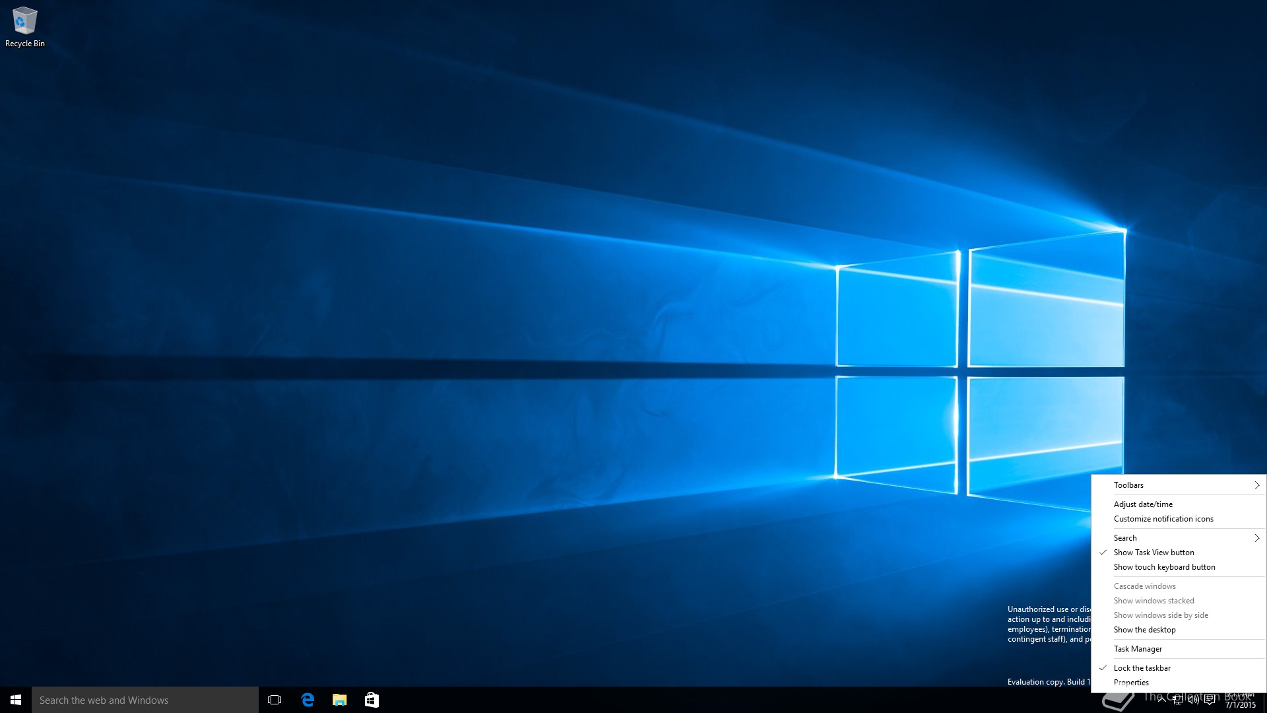The height and width of the screenshot is (713, 1267).
Task: Expand the Toolbars submenu
Action: pos(1179,485)
